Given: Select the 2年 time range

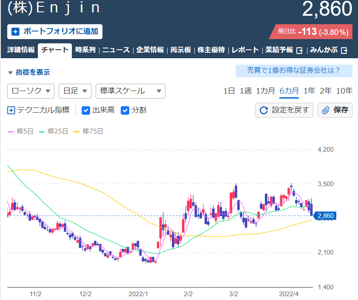Looking at the screenshot, I should coord(326,91).
